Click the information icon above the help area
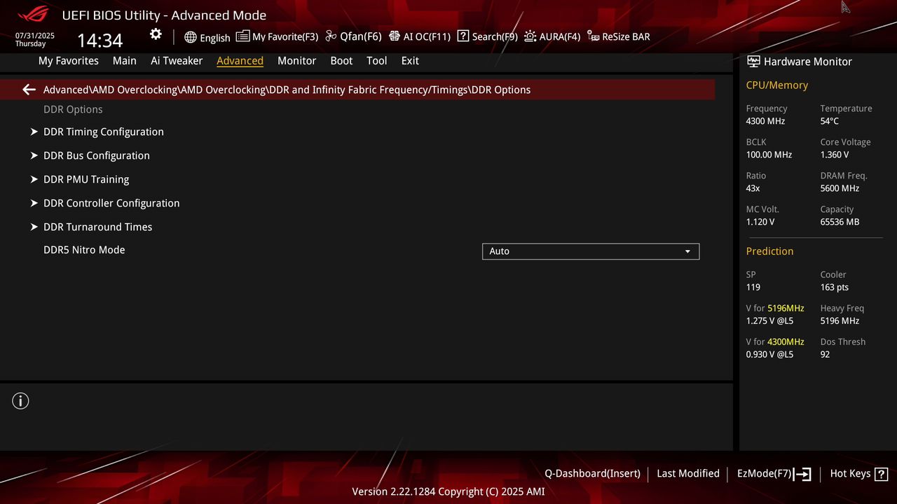 (20, 400)
